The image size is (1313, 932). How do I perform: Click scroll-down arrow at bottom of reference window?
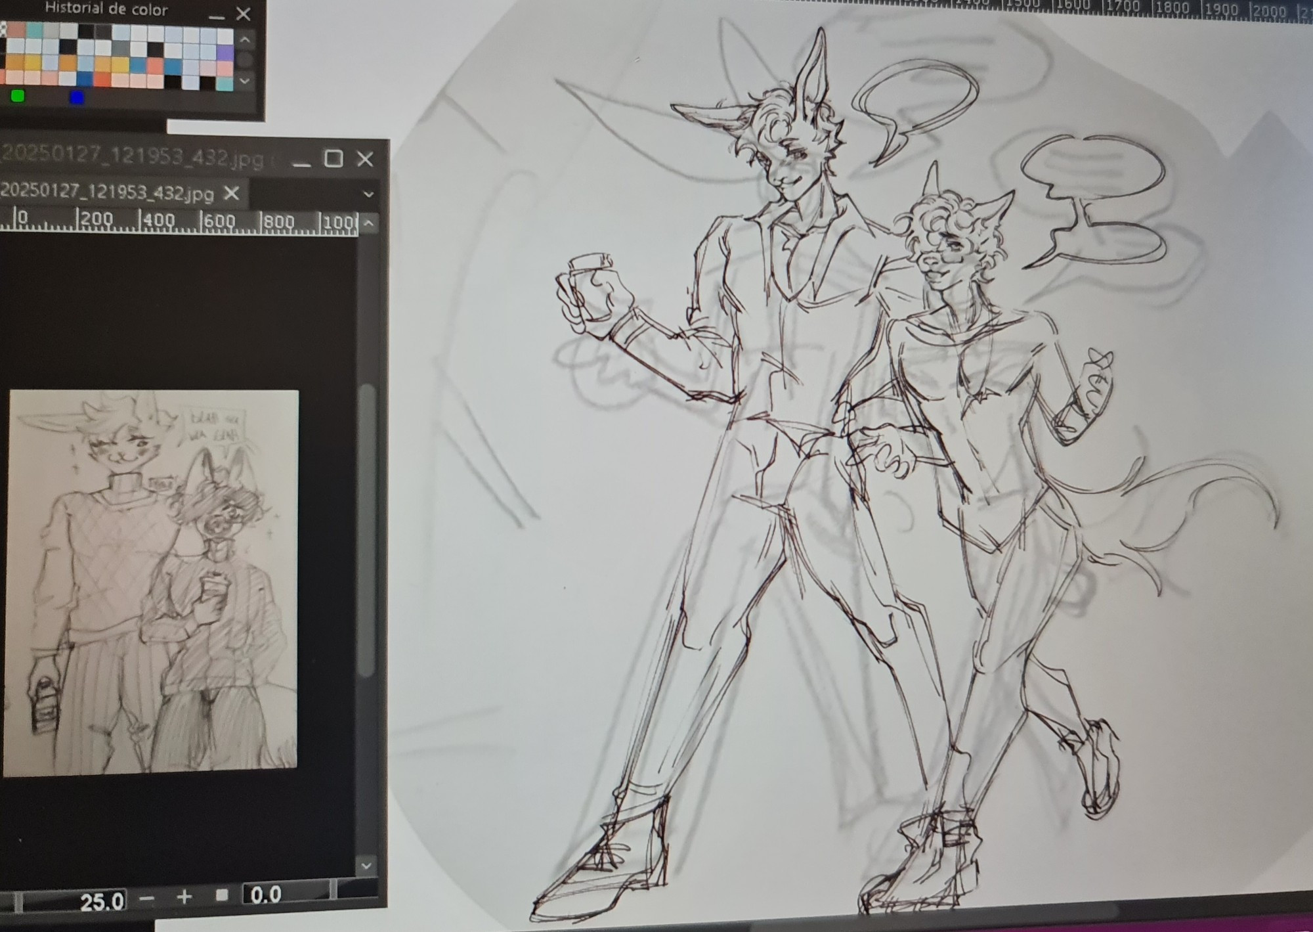(x=366, y=864)
